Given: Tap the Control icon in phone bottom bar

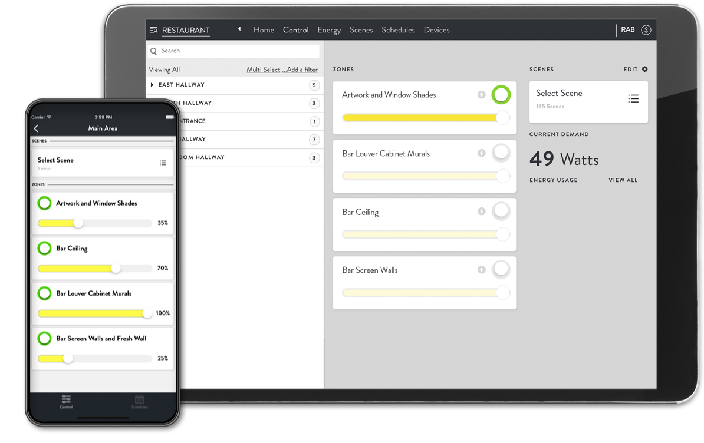Looking at the screenshot, I should [66, 401].
